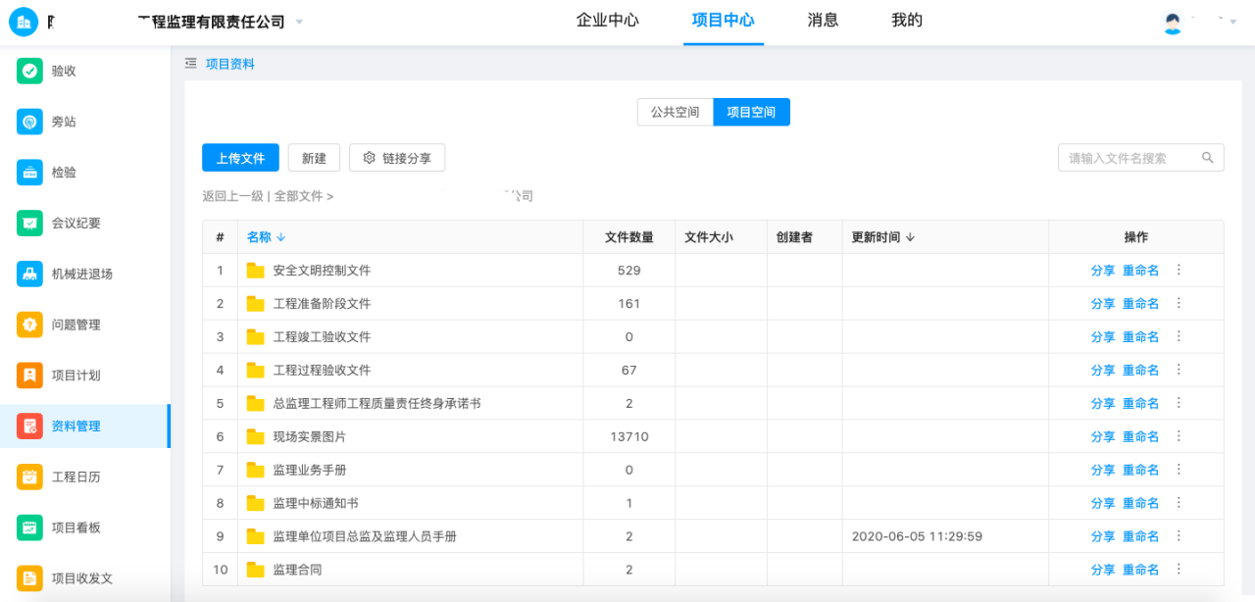Open the 项目看板 sidebar icon
This screenshot has width=1255, height=602.
point(29,527)
